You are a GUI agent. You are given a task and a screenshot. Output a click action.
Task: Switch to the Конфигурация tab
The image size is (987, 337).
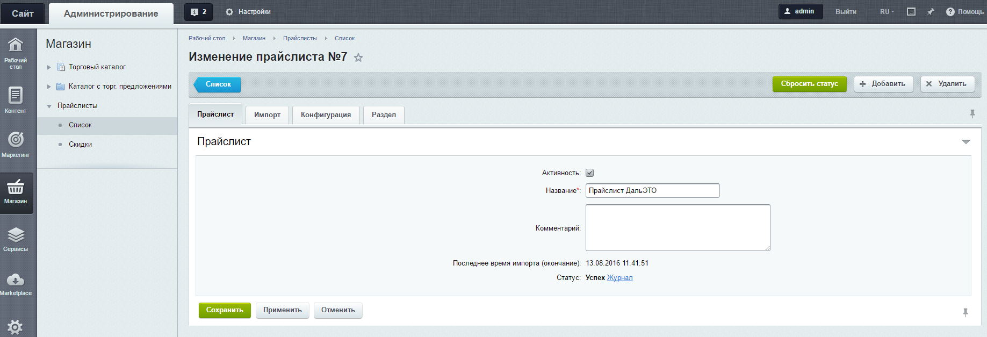tap(326, 115)
